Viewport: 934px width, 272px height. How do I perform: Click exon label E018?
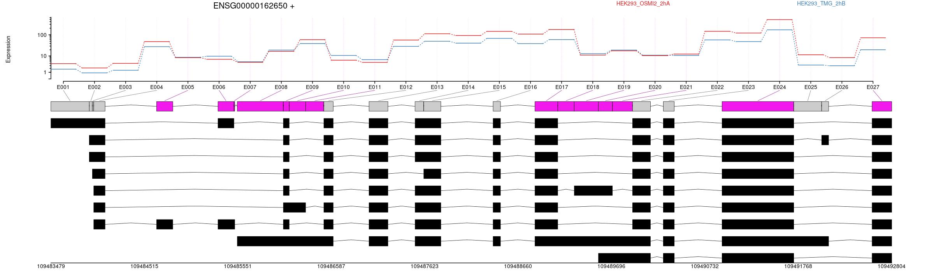pyautogui.click(x=593, y=87)
